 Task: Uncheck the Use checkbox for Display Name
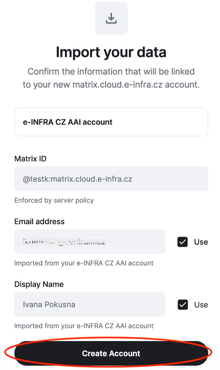pyautogui.click(x=183, y=305)
